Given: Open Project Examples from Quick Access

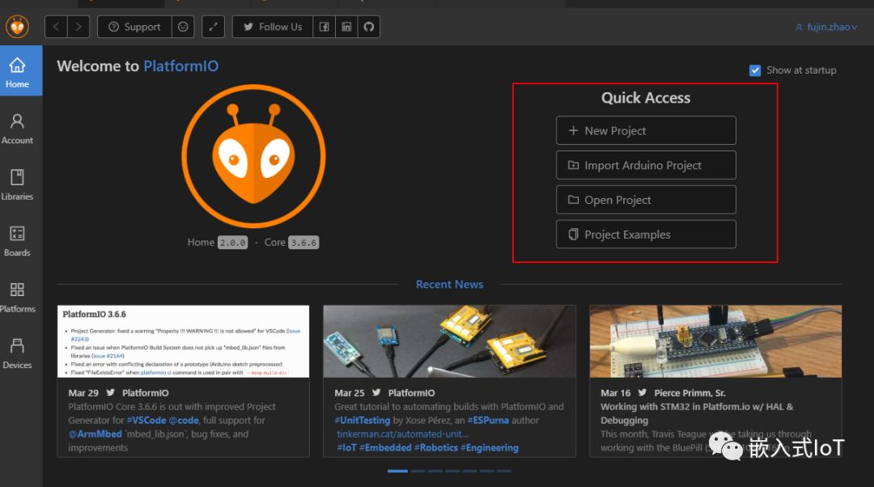Looking at the screenshot, I should click(646, 235).
